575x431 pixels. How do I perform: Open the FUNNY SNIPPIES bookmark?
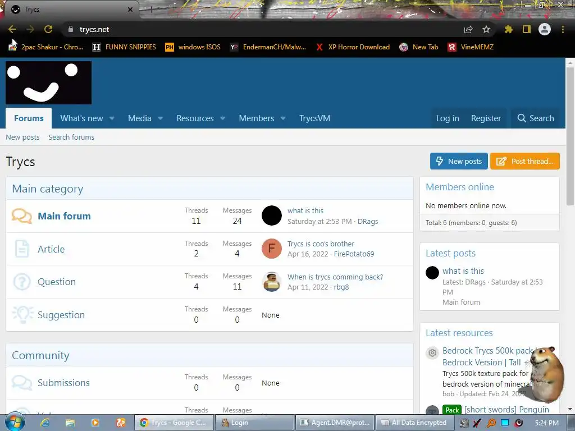(124, 47)
